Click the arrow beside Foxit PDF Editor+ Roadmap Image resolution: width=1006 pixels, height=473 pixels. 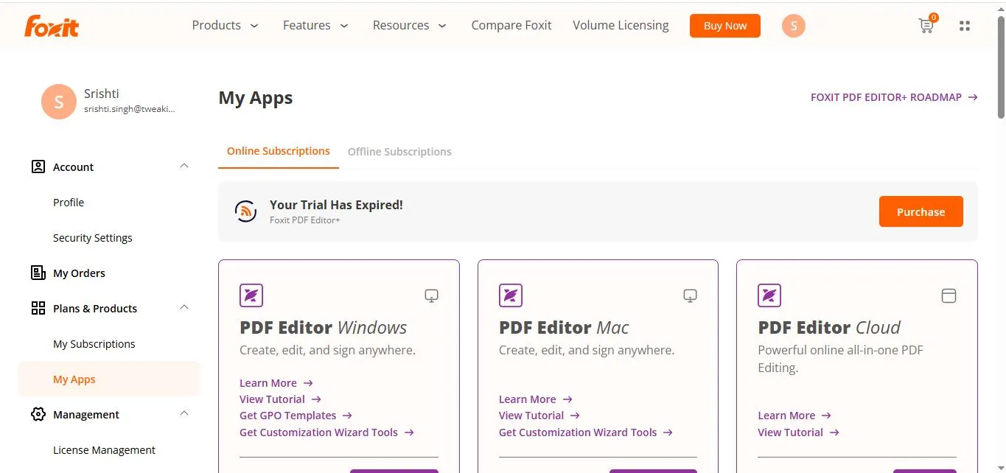coord(973,97)
